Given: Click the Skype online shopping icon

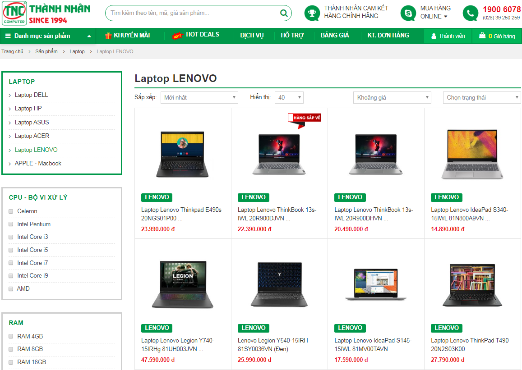Looking at the screenshot, I should click(408, 13).
